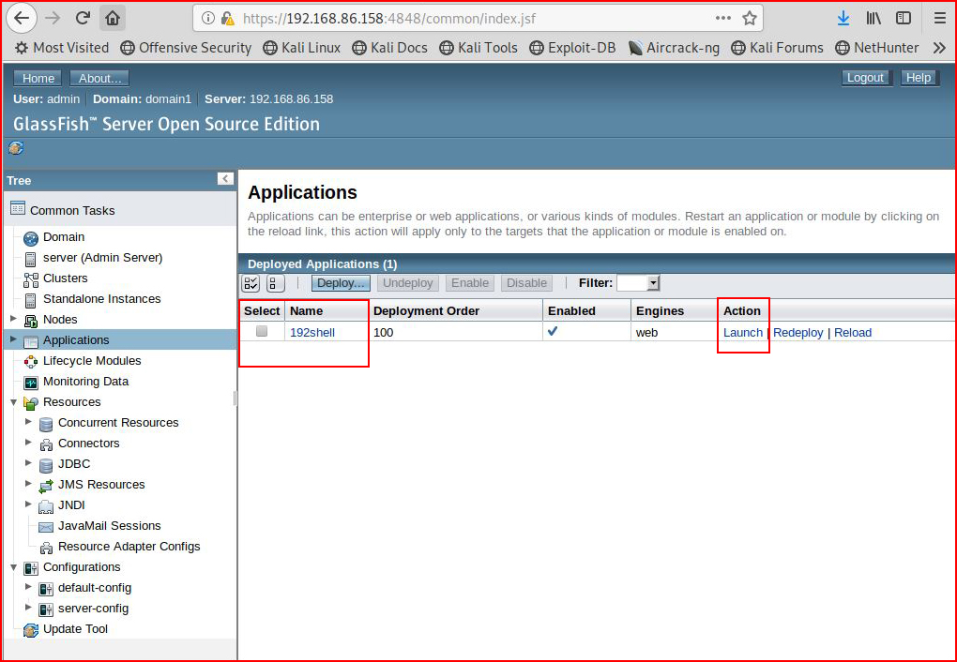Collapse the Tree panel with its arrow button
Image resolution: width=957 pixels, height=662 pixels.
[x=225, y=179]
